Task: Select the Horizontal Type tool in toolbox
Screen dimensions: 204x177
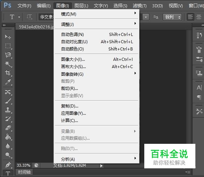Action: coord(8,173)
